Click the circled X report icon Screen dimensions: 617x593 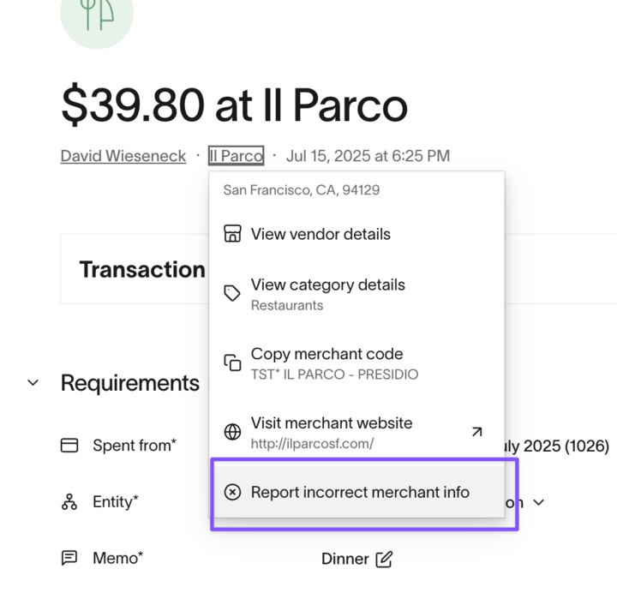coord(232,492)
